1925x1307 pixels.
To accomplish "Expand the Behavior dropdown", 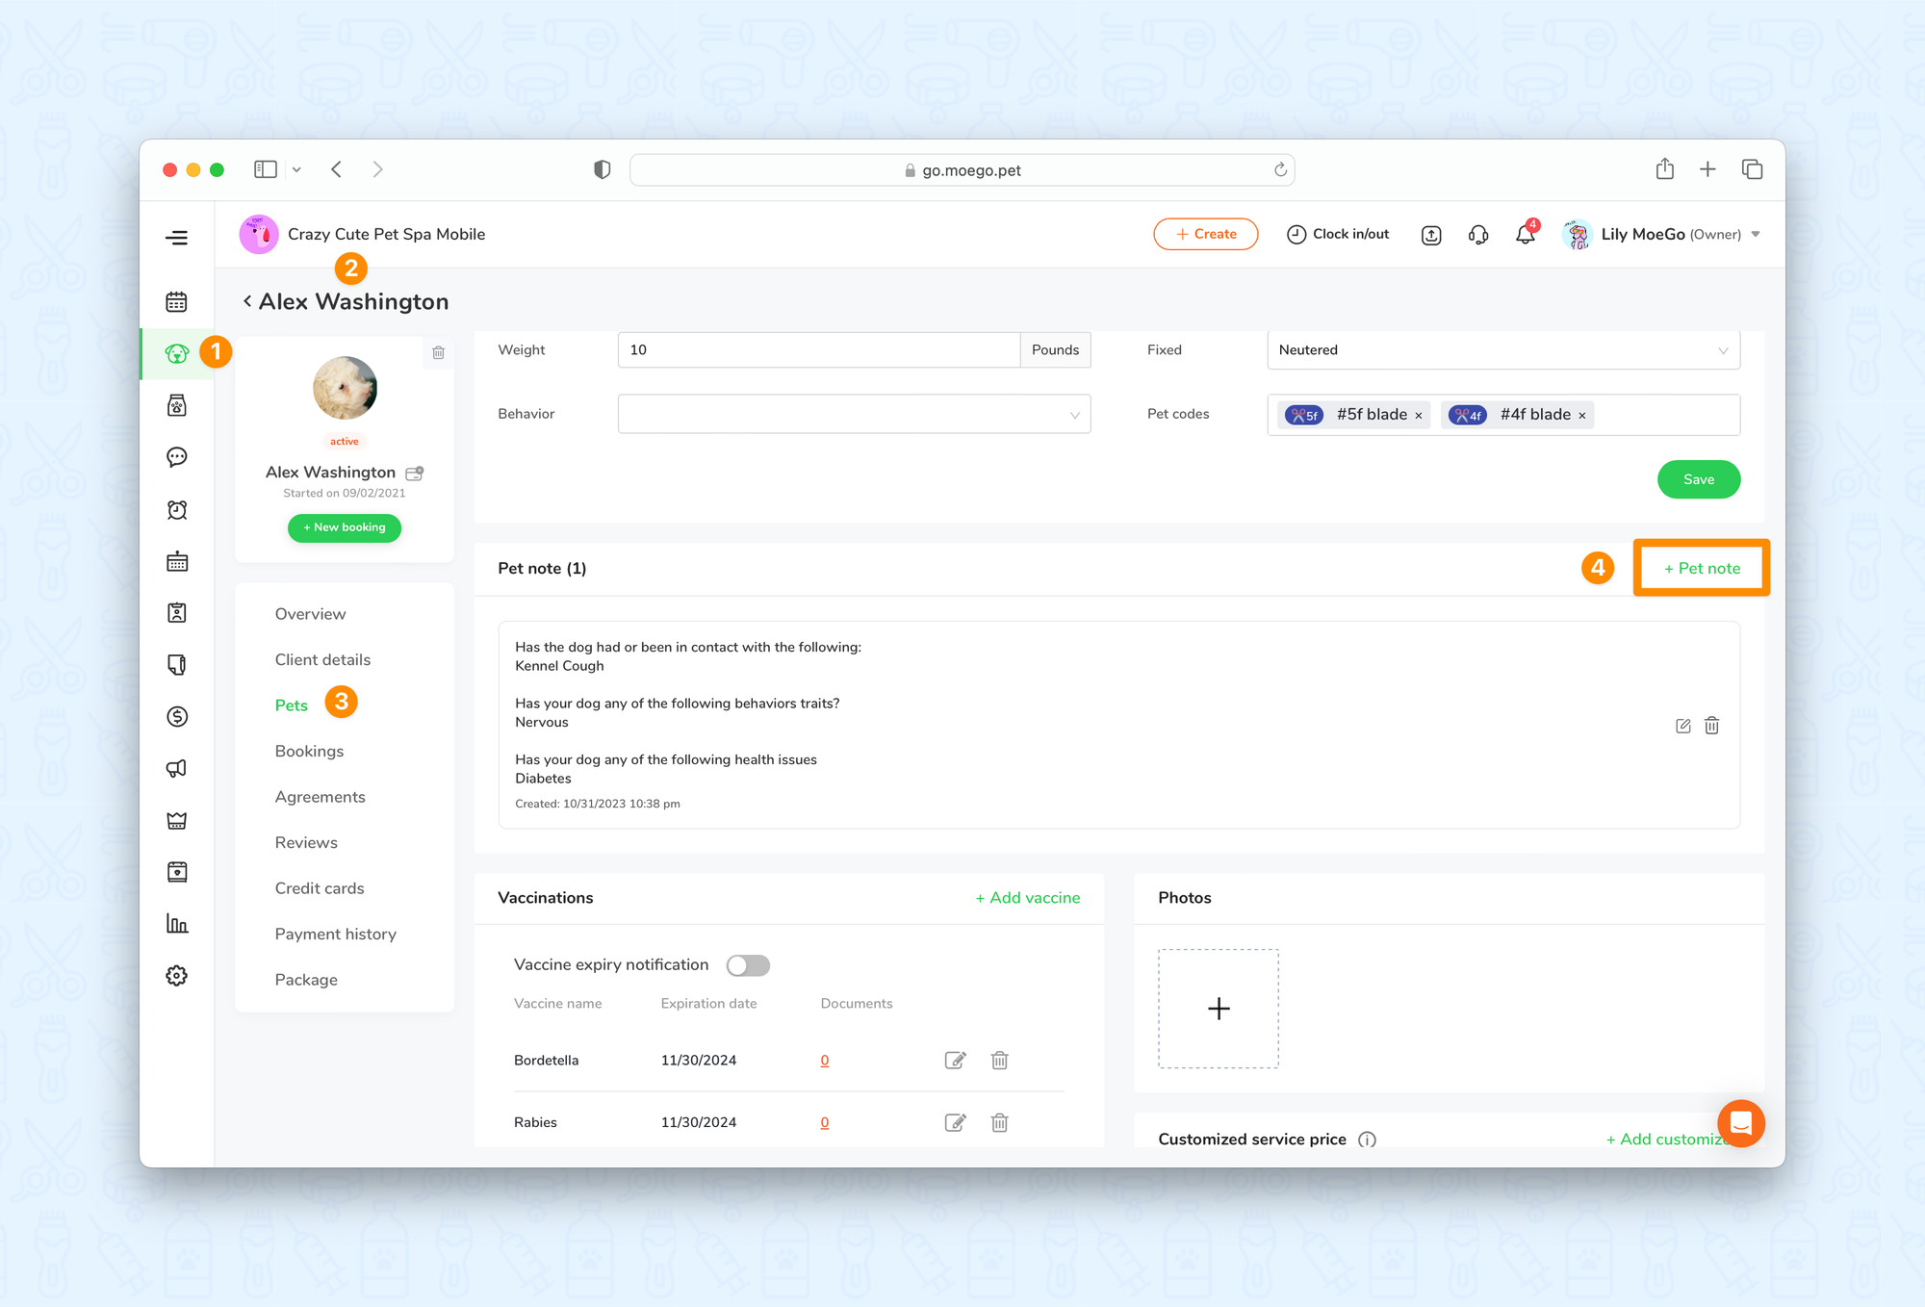I will pyautogui.click(x=854, y=414).
